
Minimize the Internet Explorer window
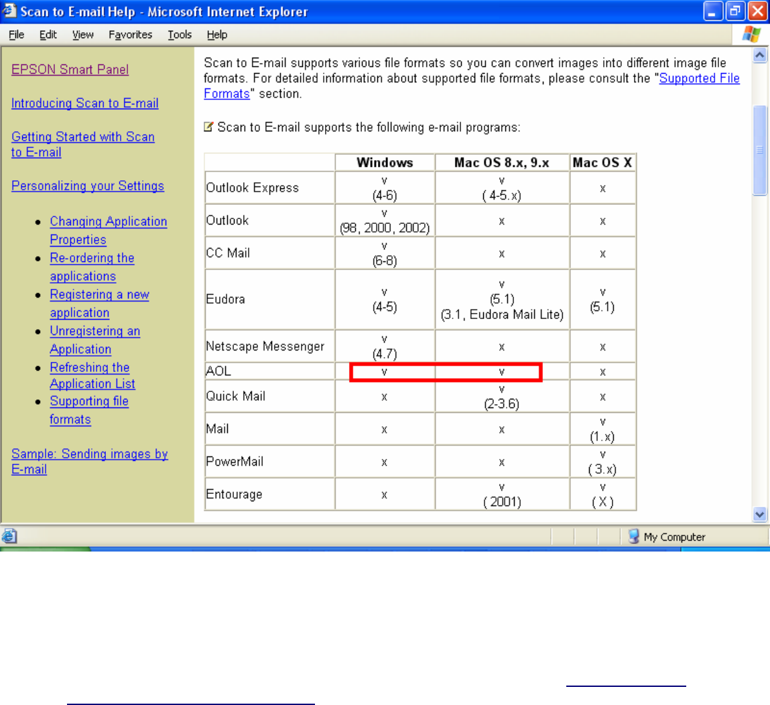[x=712, y=11]
